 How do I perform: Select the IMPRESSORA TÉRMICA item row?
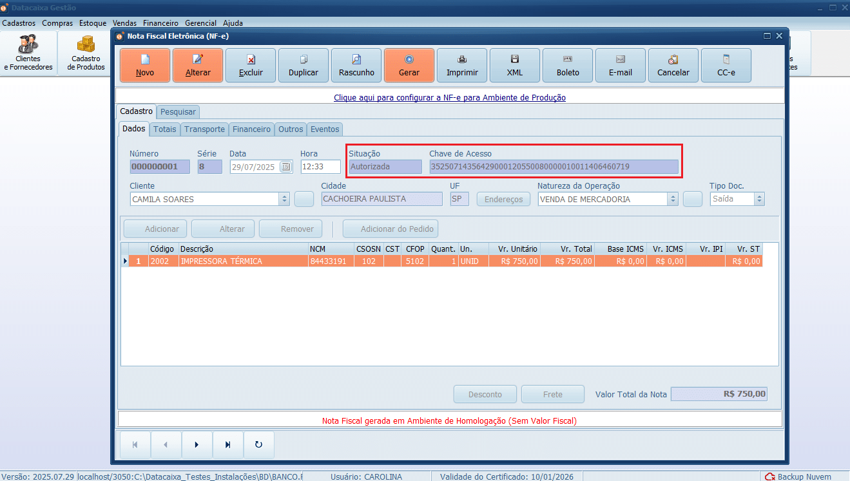(x=258, y=261)
